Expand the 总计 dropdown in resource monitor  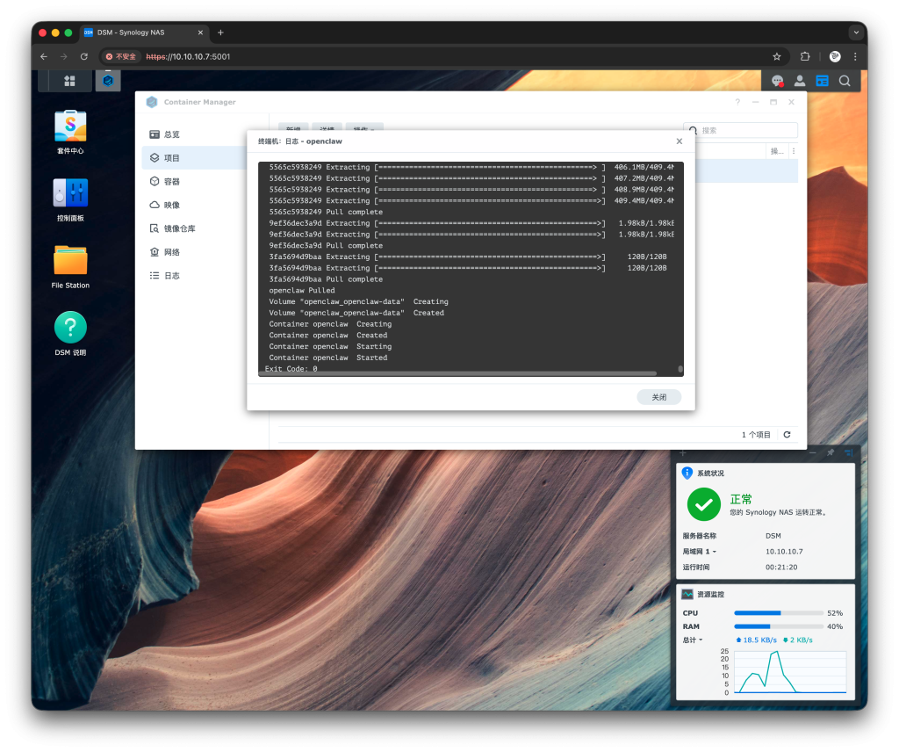click(x=694, y=640)
